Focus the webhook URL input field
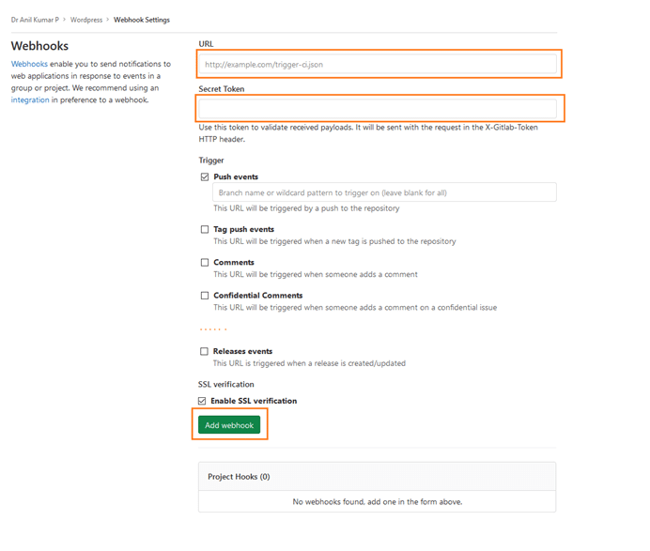Image resolution: width=650 pixels, height=551 pixels. pyautogui.click(x=378, y=65)
